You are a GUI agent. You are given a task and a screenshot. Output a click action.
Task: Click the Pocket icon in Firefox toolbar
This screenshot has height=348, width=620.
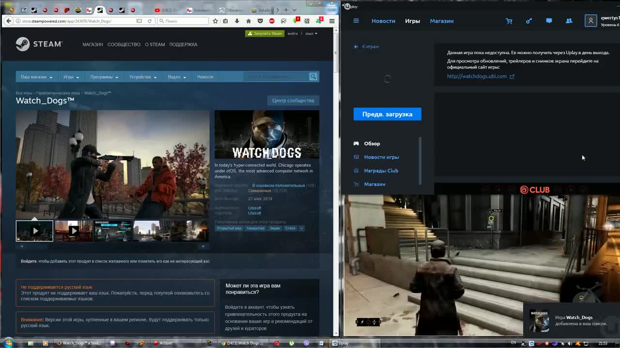coord(260,21)
